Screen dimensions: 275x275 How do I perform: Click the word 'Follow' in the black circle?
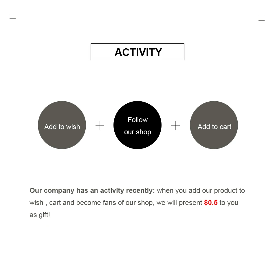click(138, 120)
